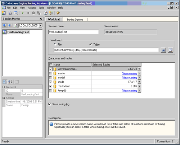Click the msdb database cylinder icon
This screenshot has height=145, width=180.
click(x=55, y=82)
